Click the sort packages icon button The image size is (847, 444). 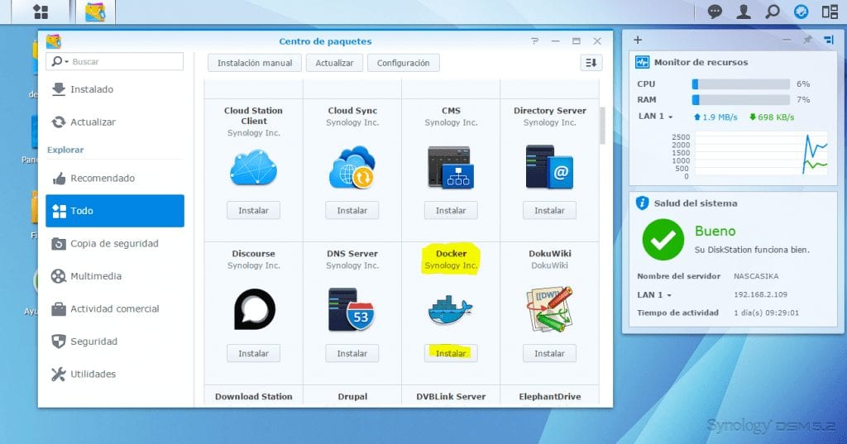coord(591,63)
